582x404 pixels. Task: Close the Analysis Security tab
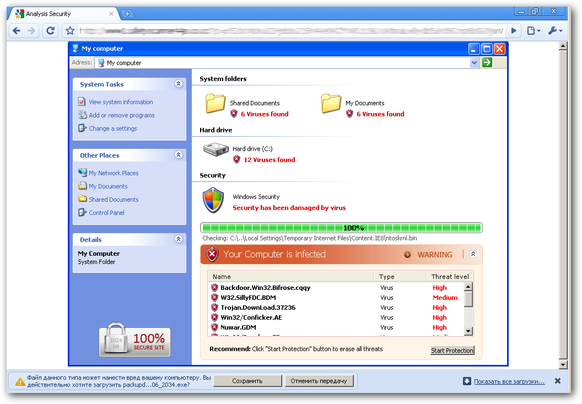pyautogui.click(x=111, y=14)
